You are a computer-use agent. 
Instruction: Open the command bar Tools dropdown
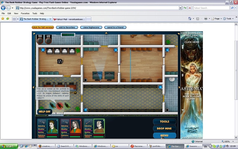pos(228,19)
